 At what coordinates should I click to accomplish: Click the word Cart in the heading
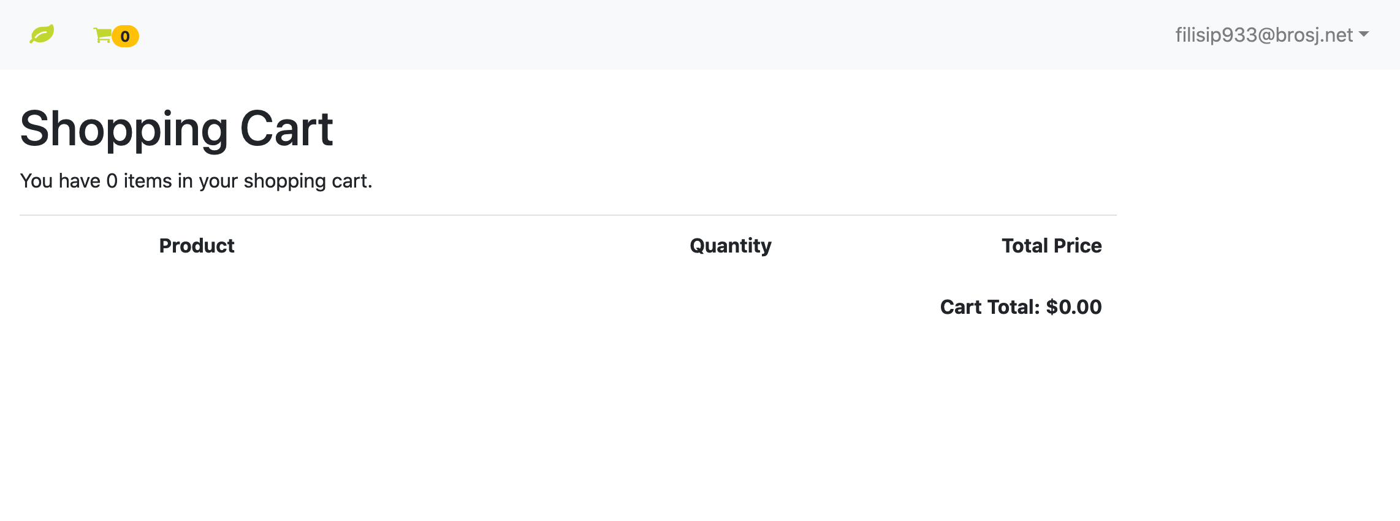point(287,129)
